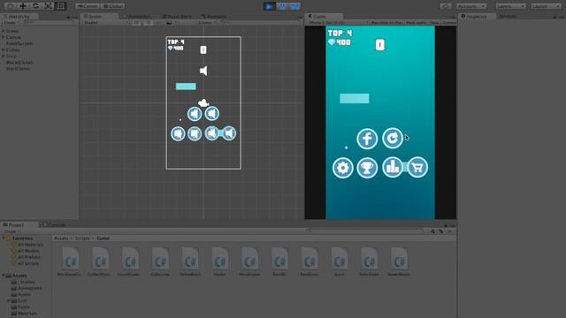Click the Step frame button

[294, 6]
